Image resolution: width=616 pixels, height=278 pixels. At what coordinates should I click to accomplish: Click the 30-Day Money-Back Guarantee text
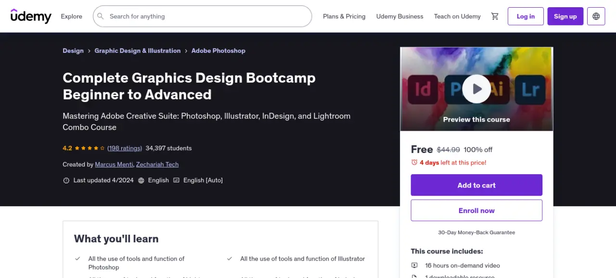(476, 232)
